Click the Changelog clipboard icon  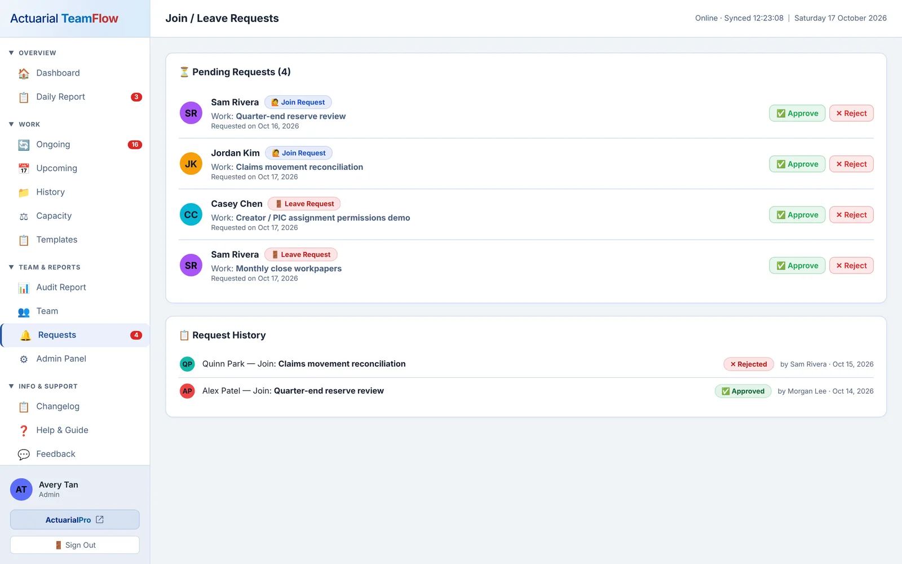[x=24, y=407]
